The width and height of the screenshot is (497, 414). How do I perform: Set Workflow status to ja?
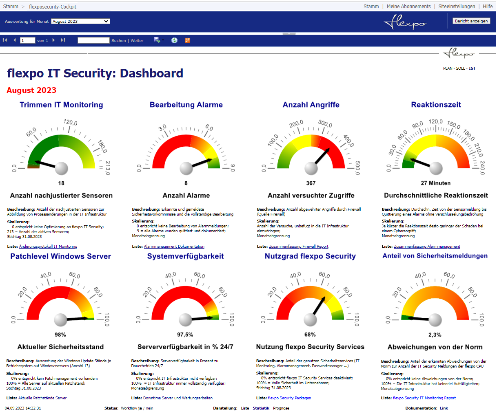coord(140,408)
